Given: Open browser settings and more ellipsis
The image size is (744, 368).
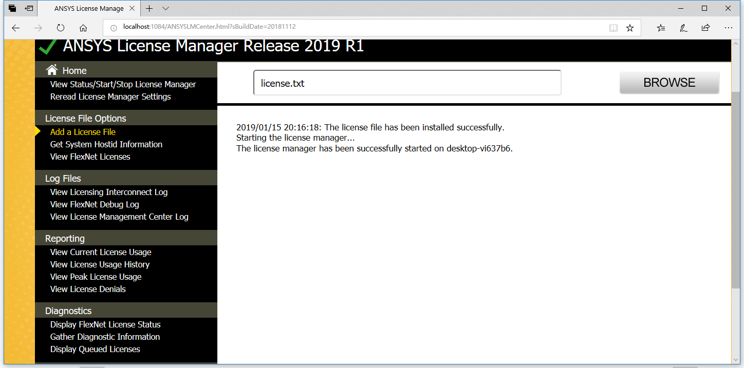Looking at the screenshot, I should tap(729, 28).
